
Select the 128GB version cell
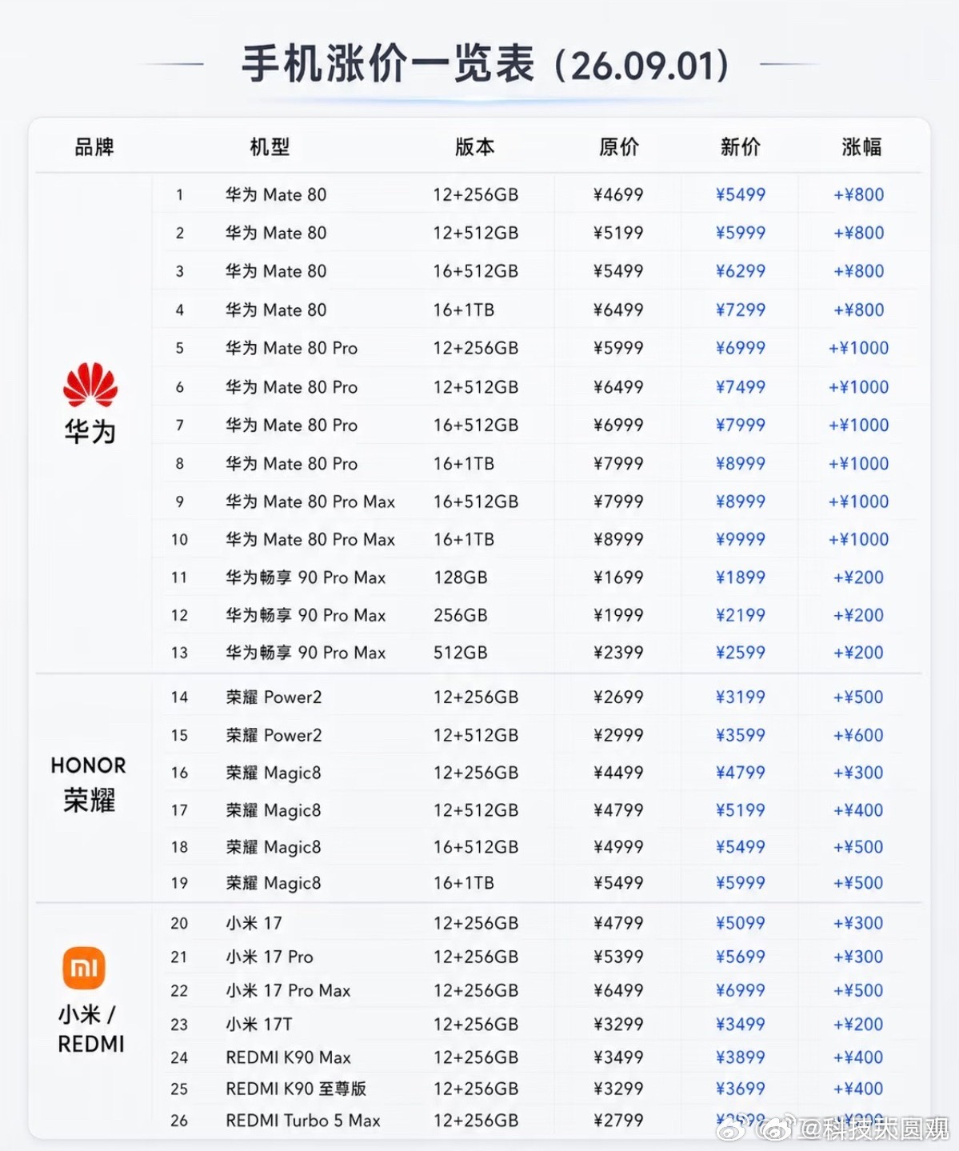(461, 577)
